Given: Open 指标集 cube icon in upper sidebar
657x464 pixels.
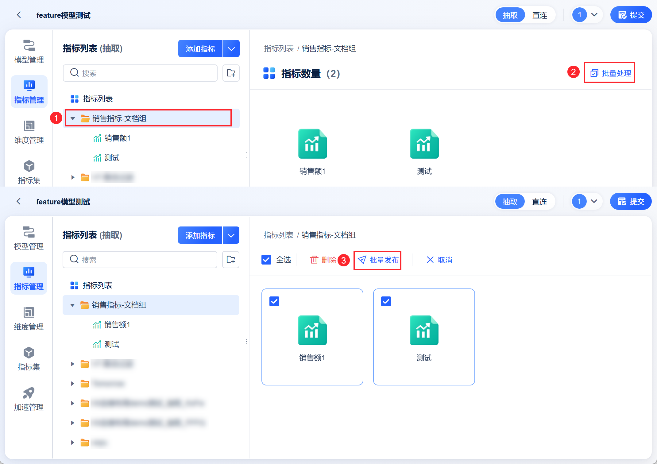Looking at the screenshot, I should 29,167.
